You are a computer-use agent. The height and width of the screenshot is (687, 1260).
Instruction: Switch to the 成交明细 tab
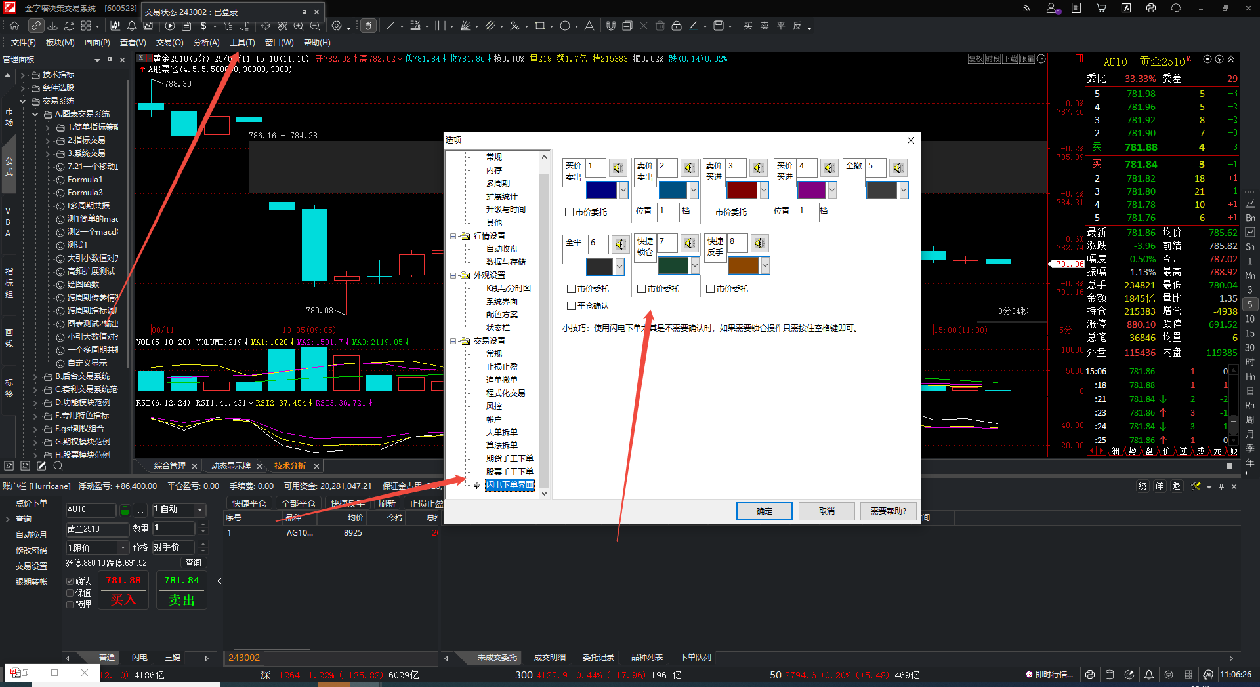550,658
